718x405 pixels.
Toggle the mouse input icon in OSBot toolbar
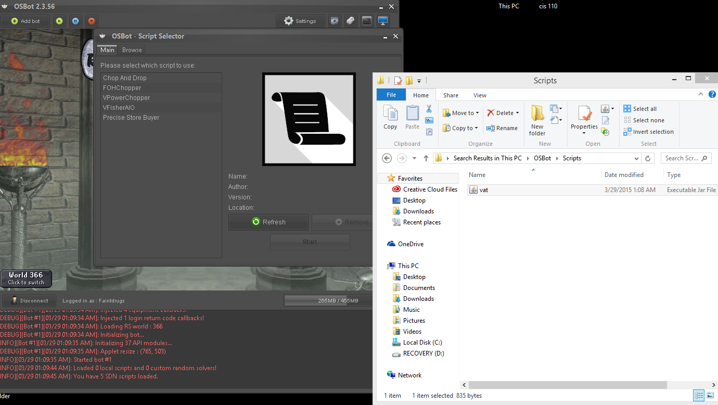click(351, 21)
